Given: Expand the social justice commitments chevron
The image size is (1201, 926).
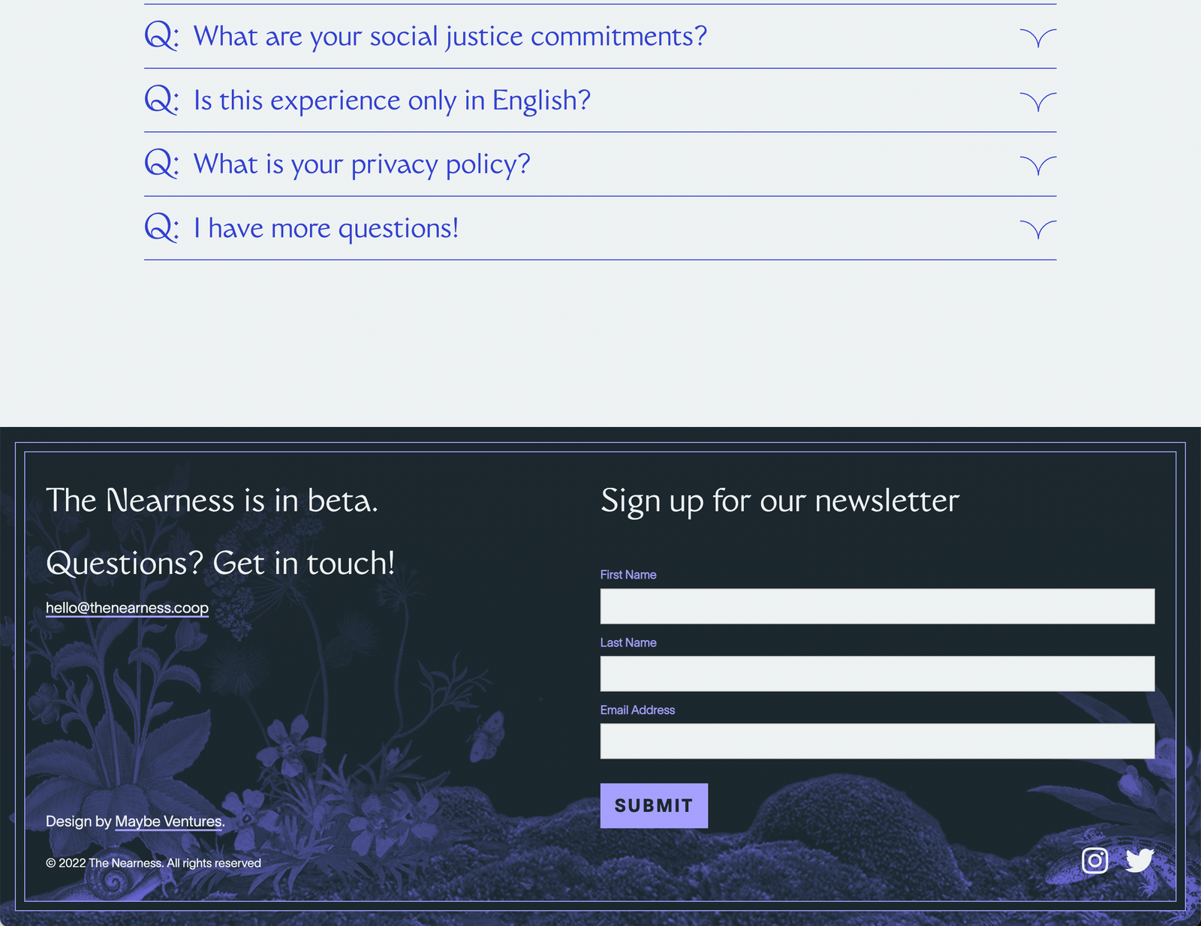Looking at the screenshot, I should point(1038,38).
